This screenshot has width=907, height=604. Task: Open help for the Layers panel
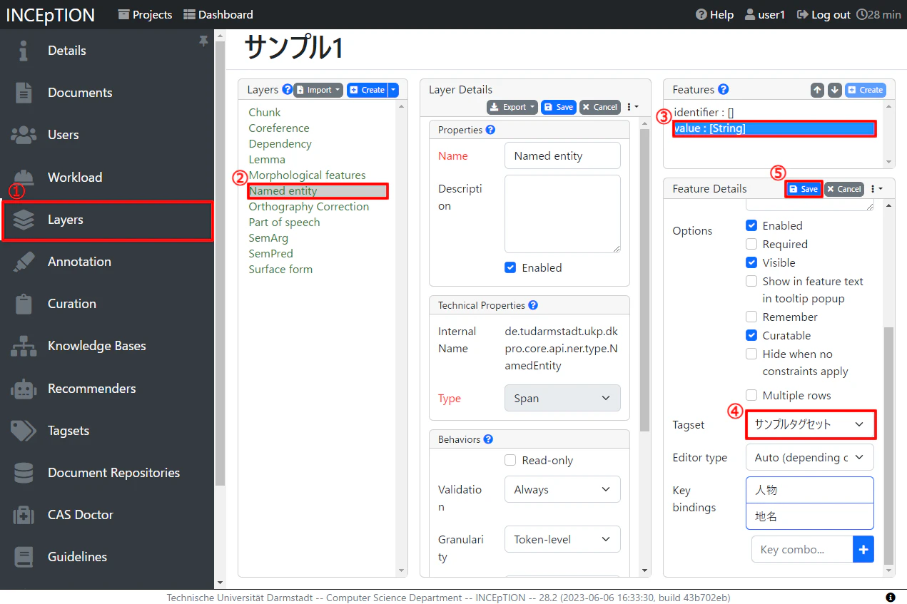click(287, 90)
